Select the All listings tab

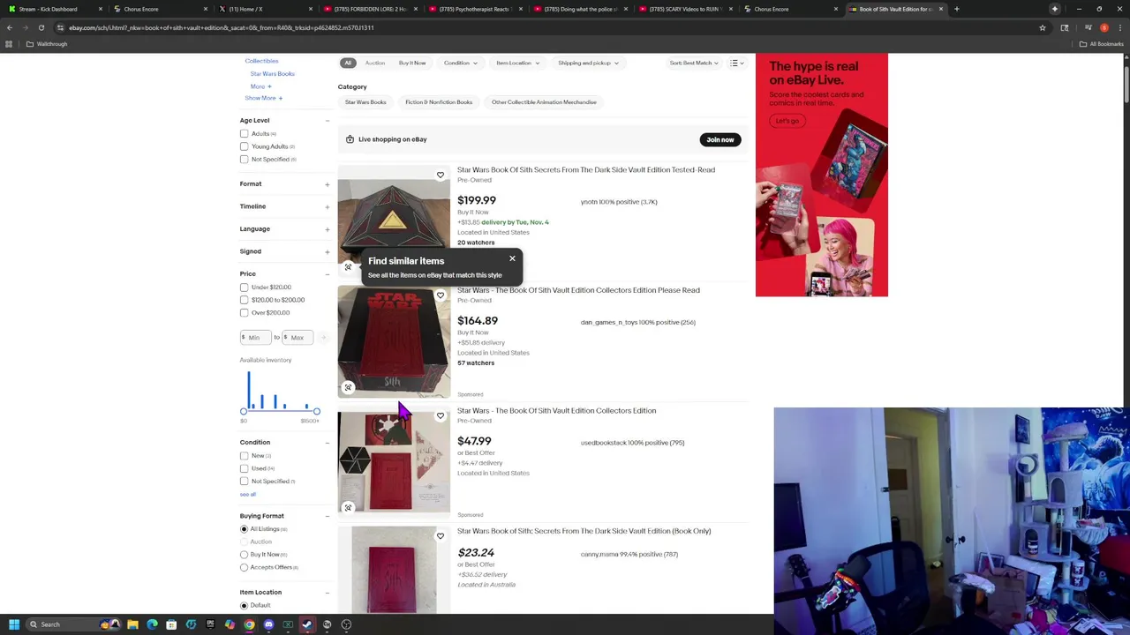coord(348,63)
